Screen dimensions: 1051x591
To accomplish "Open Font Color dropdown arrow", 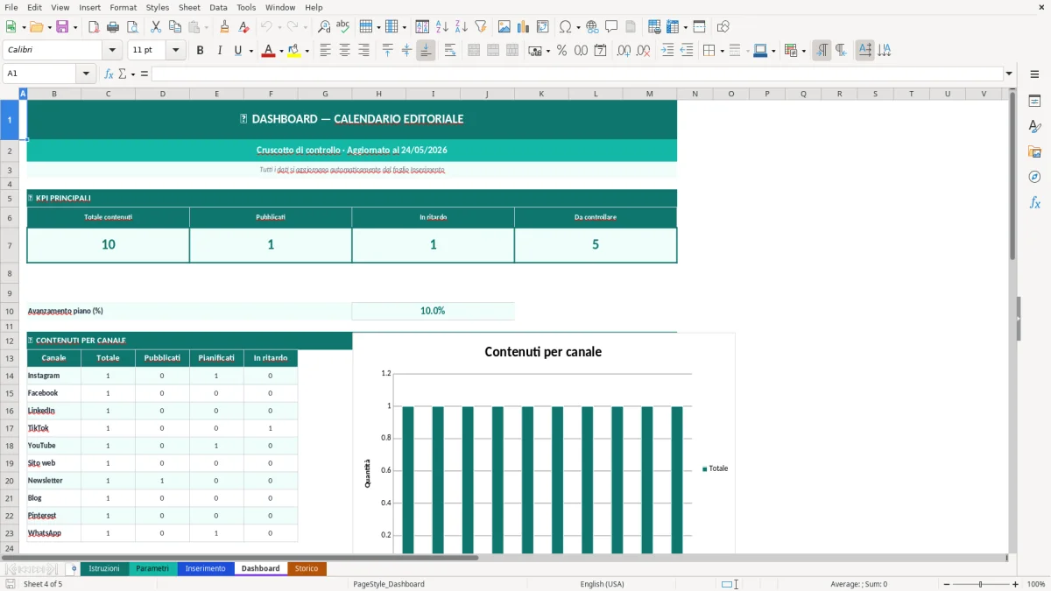I will tap(281, 51).
